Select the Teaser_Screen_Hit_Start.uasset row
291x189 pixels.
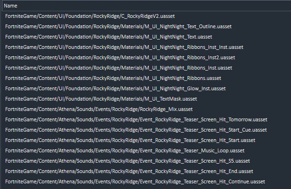(146, 140)
